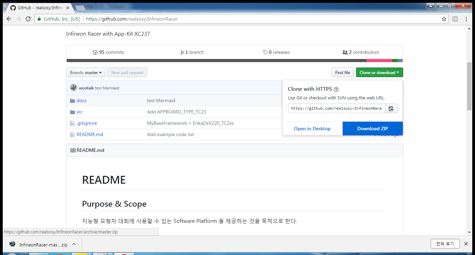Open commit message Add APPBOARD_TYPE_TC23
Viewport: 475px width, 255px height.
pos(176,112)
